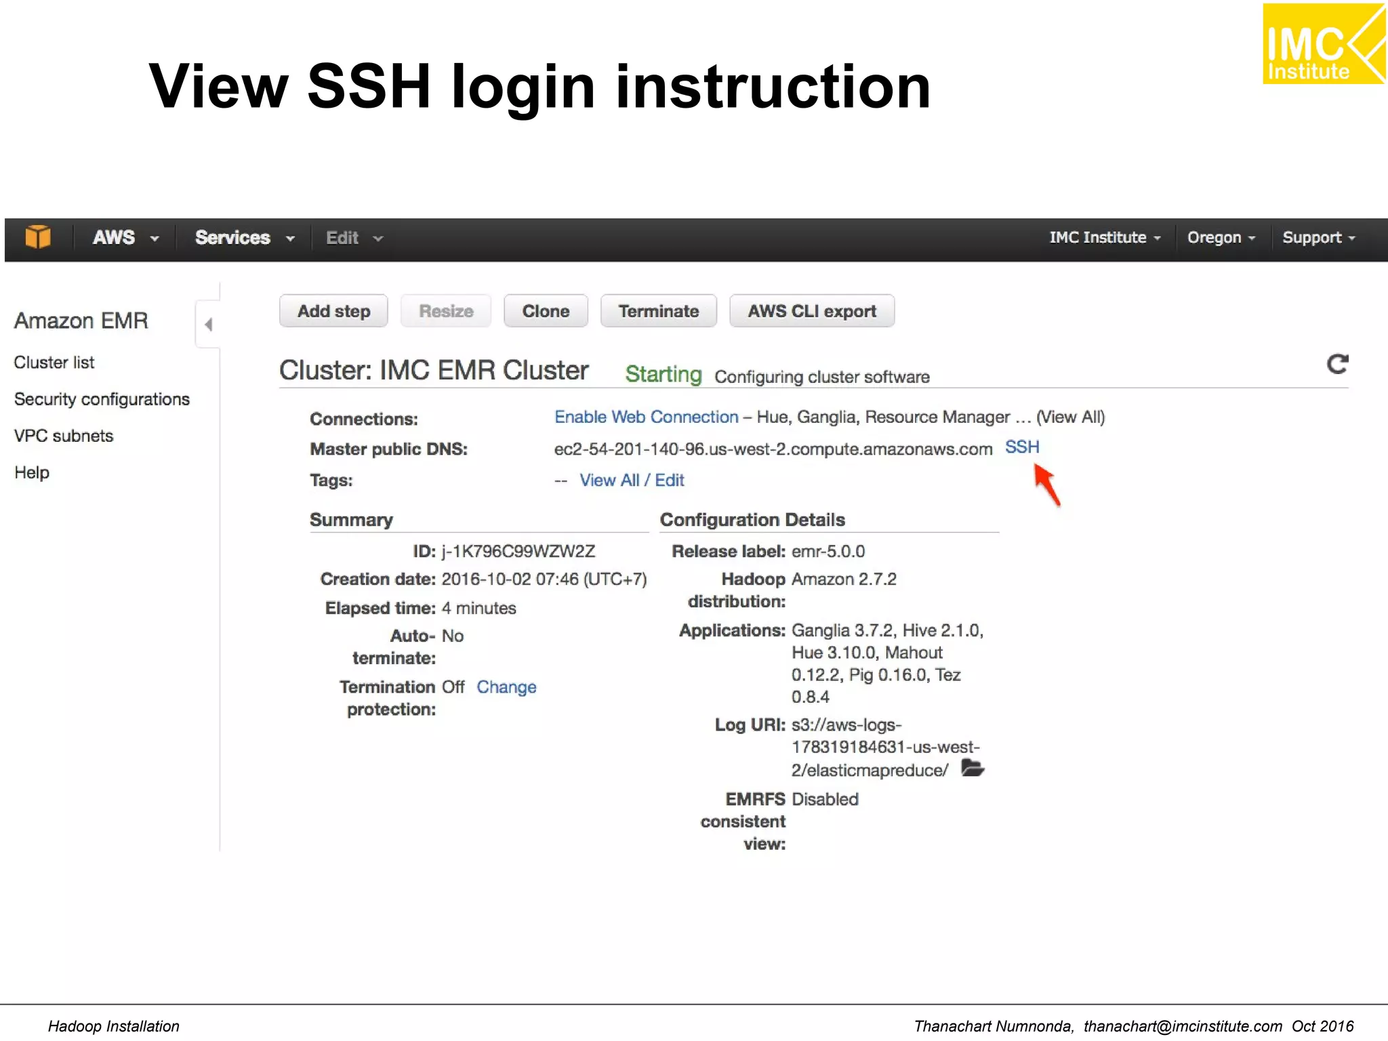Open View All / Edit tags link
The height and width of the screenshot is (1041, 1388).
pyautogui.click(x=632, y=480)
